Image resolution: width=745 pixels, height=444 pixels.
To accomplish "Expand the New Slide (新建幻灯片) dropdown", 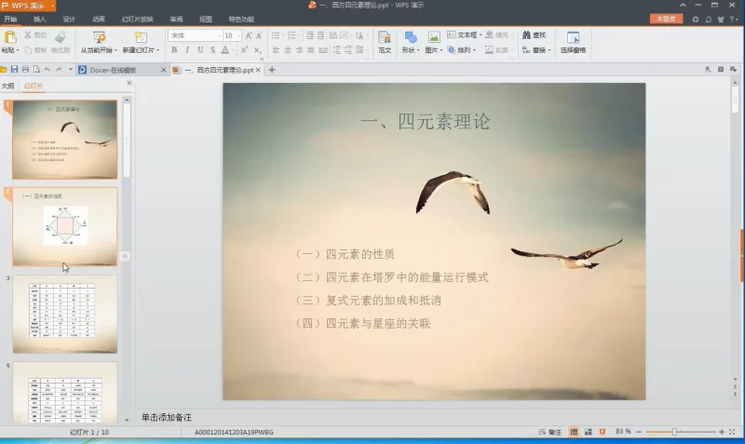I will click(x=160, y=50).
